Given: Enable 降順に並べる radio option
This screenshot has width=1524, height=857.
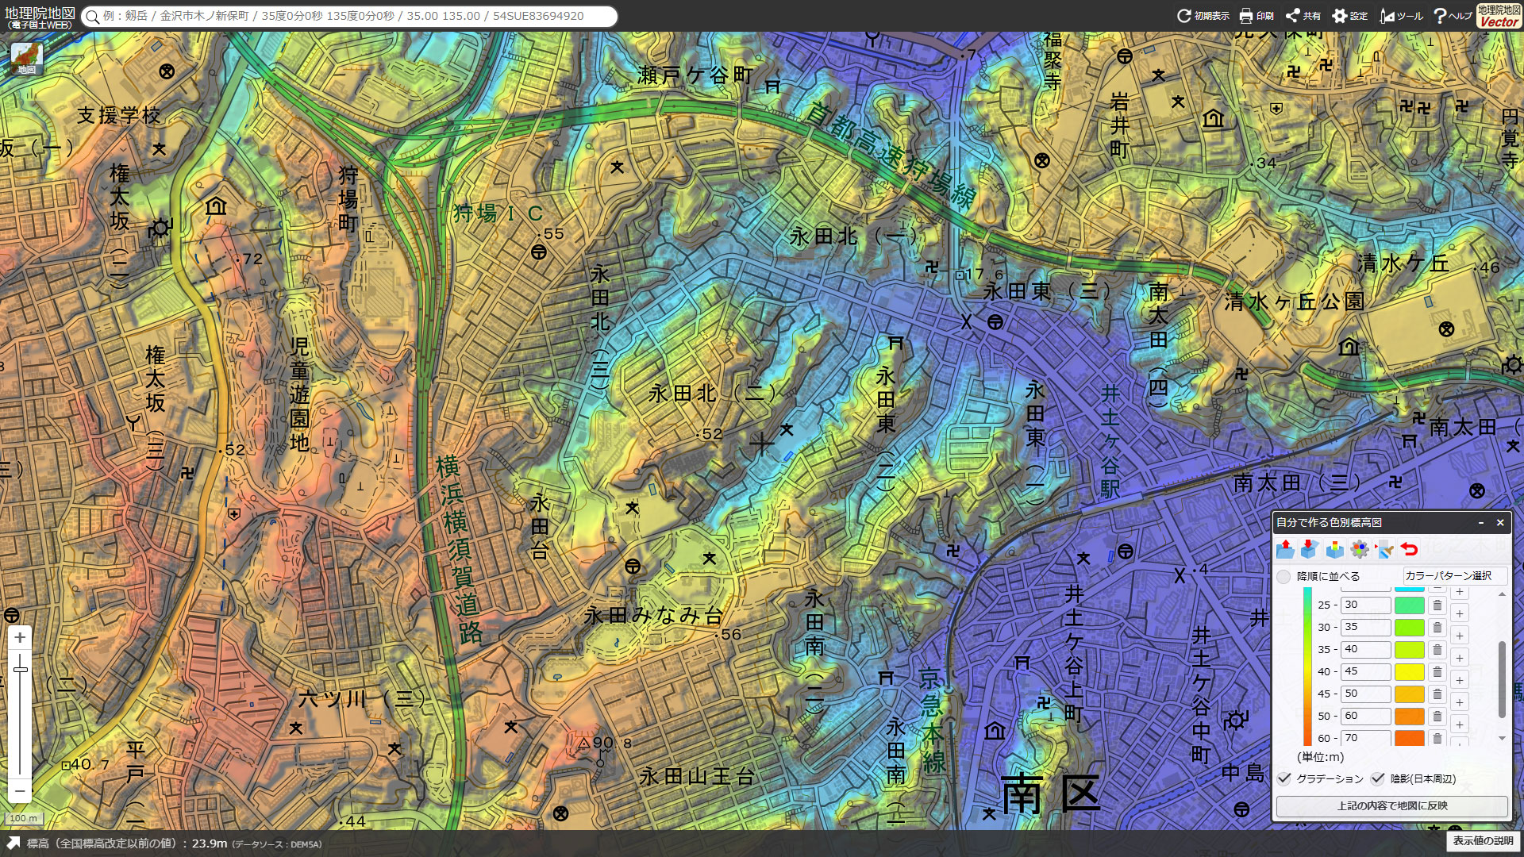Looking at the screenshot, I should point(1283,577).
